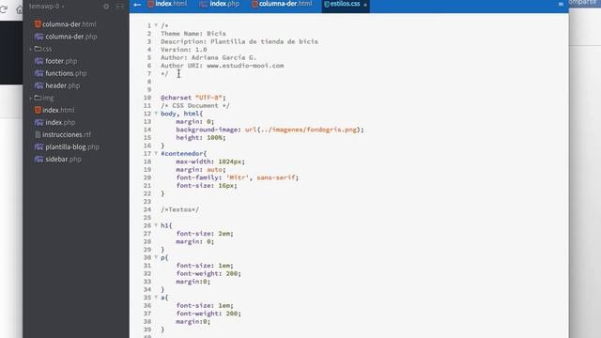Open the project settings gear icon

pos(106,7)
